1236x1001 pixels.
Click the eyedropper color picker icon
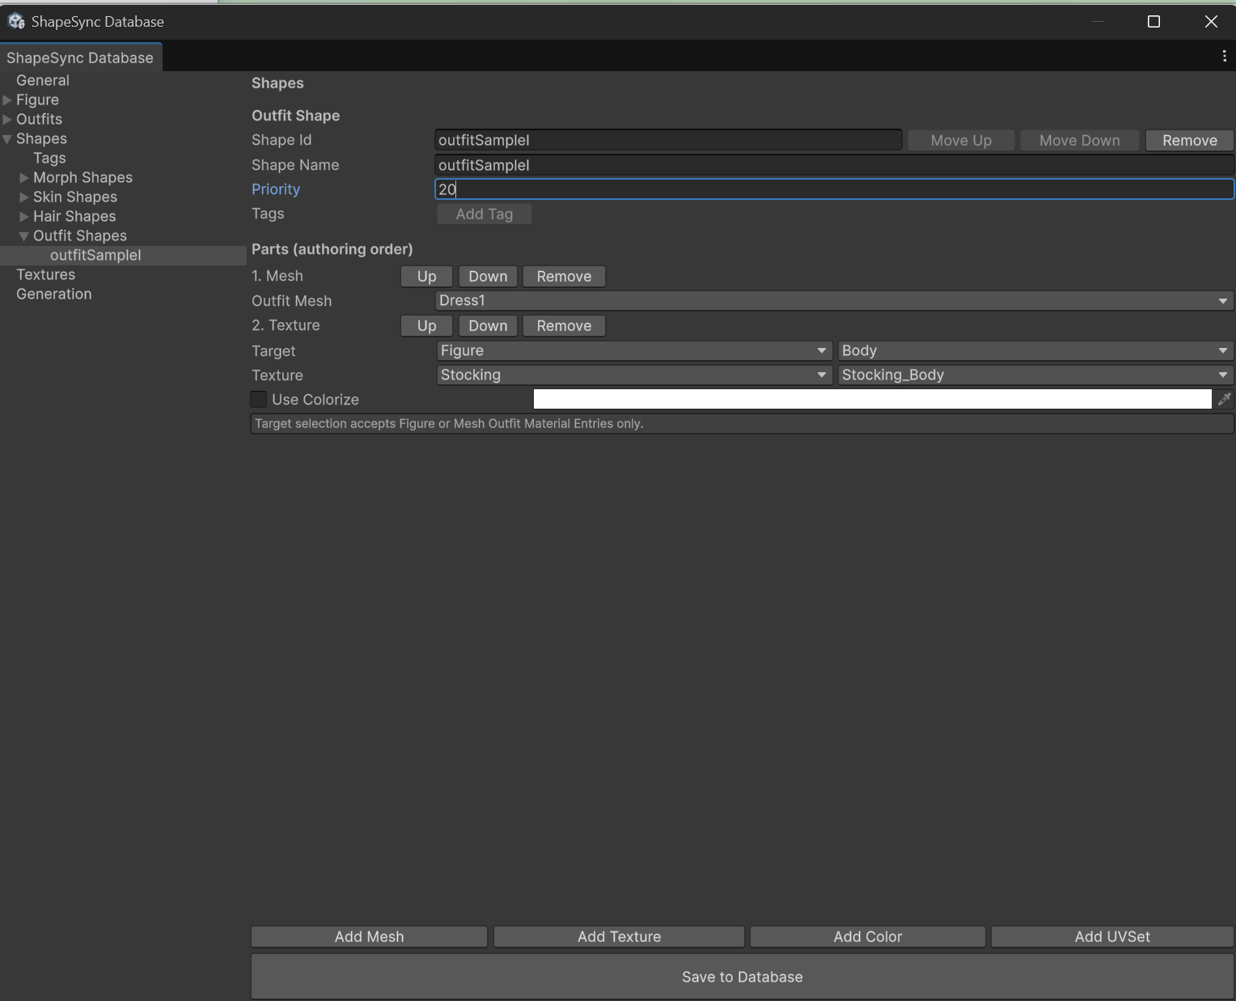click(1224, 399)
